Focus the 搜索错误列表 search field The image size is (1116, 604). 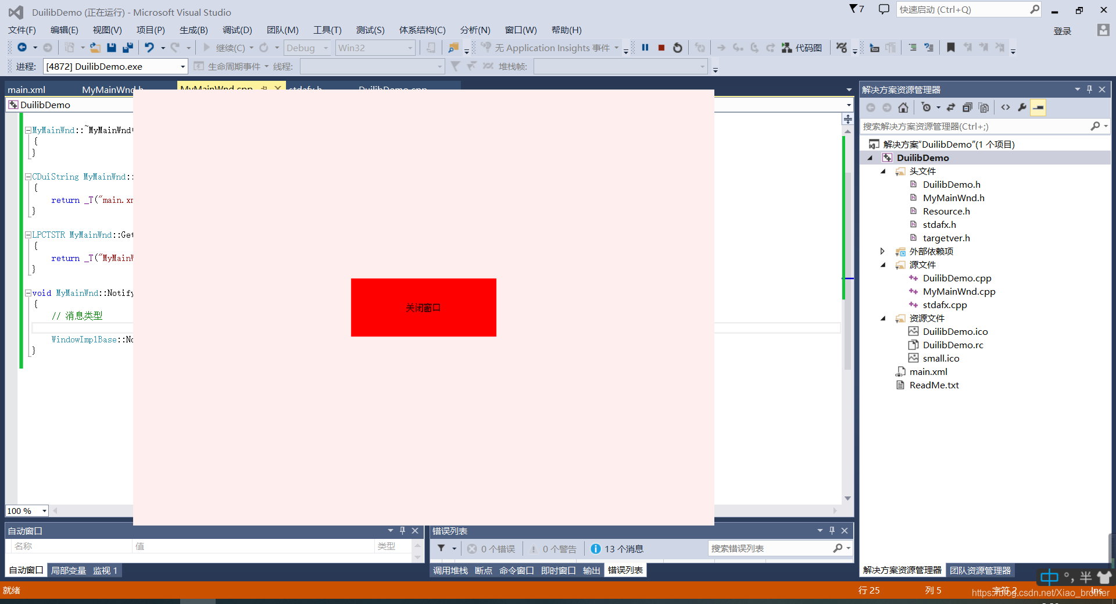(x=780, y=548)
